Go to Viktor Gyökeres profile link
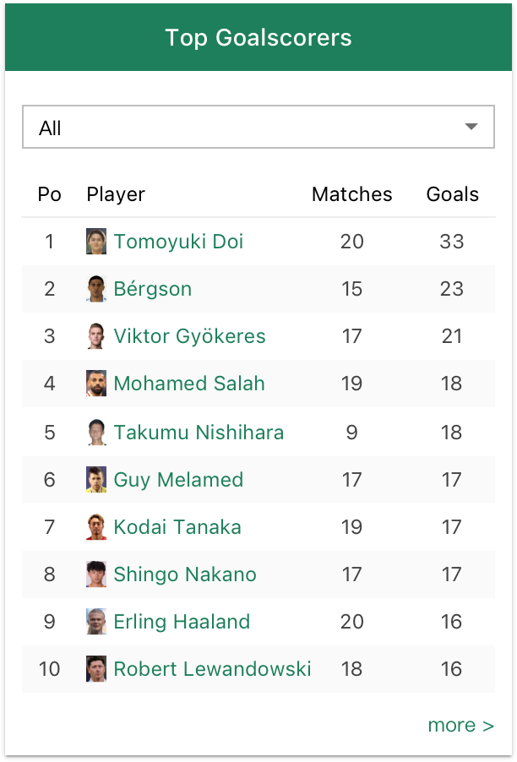 click(189, 336)
